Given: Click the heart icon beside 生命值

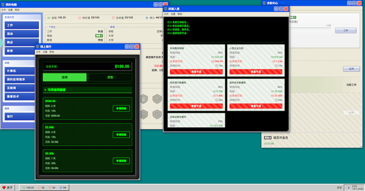Looking at the screenshot, I should tap(113, 18).
